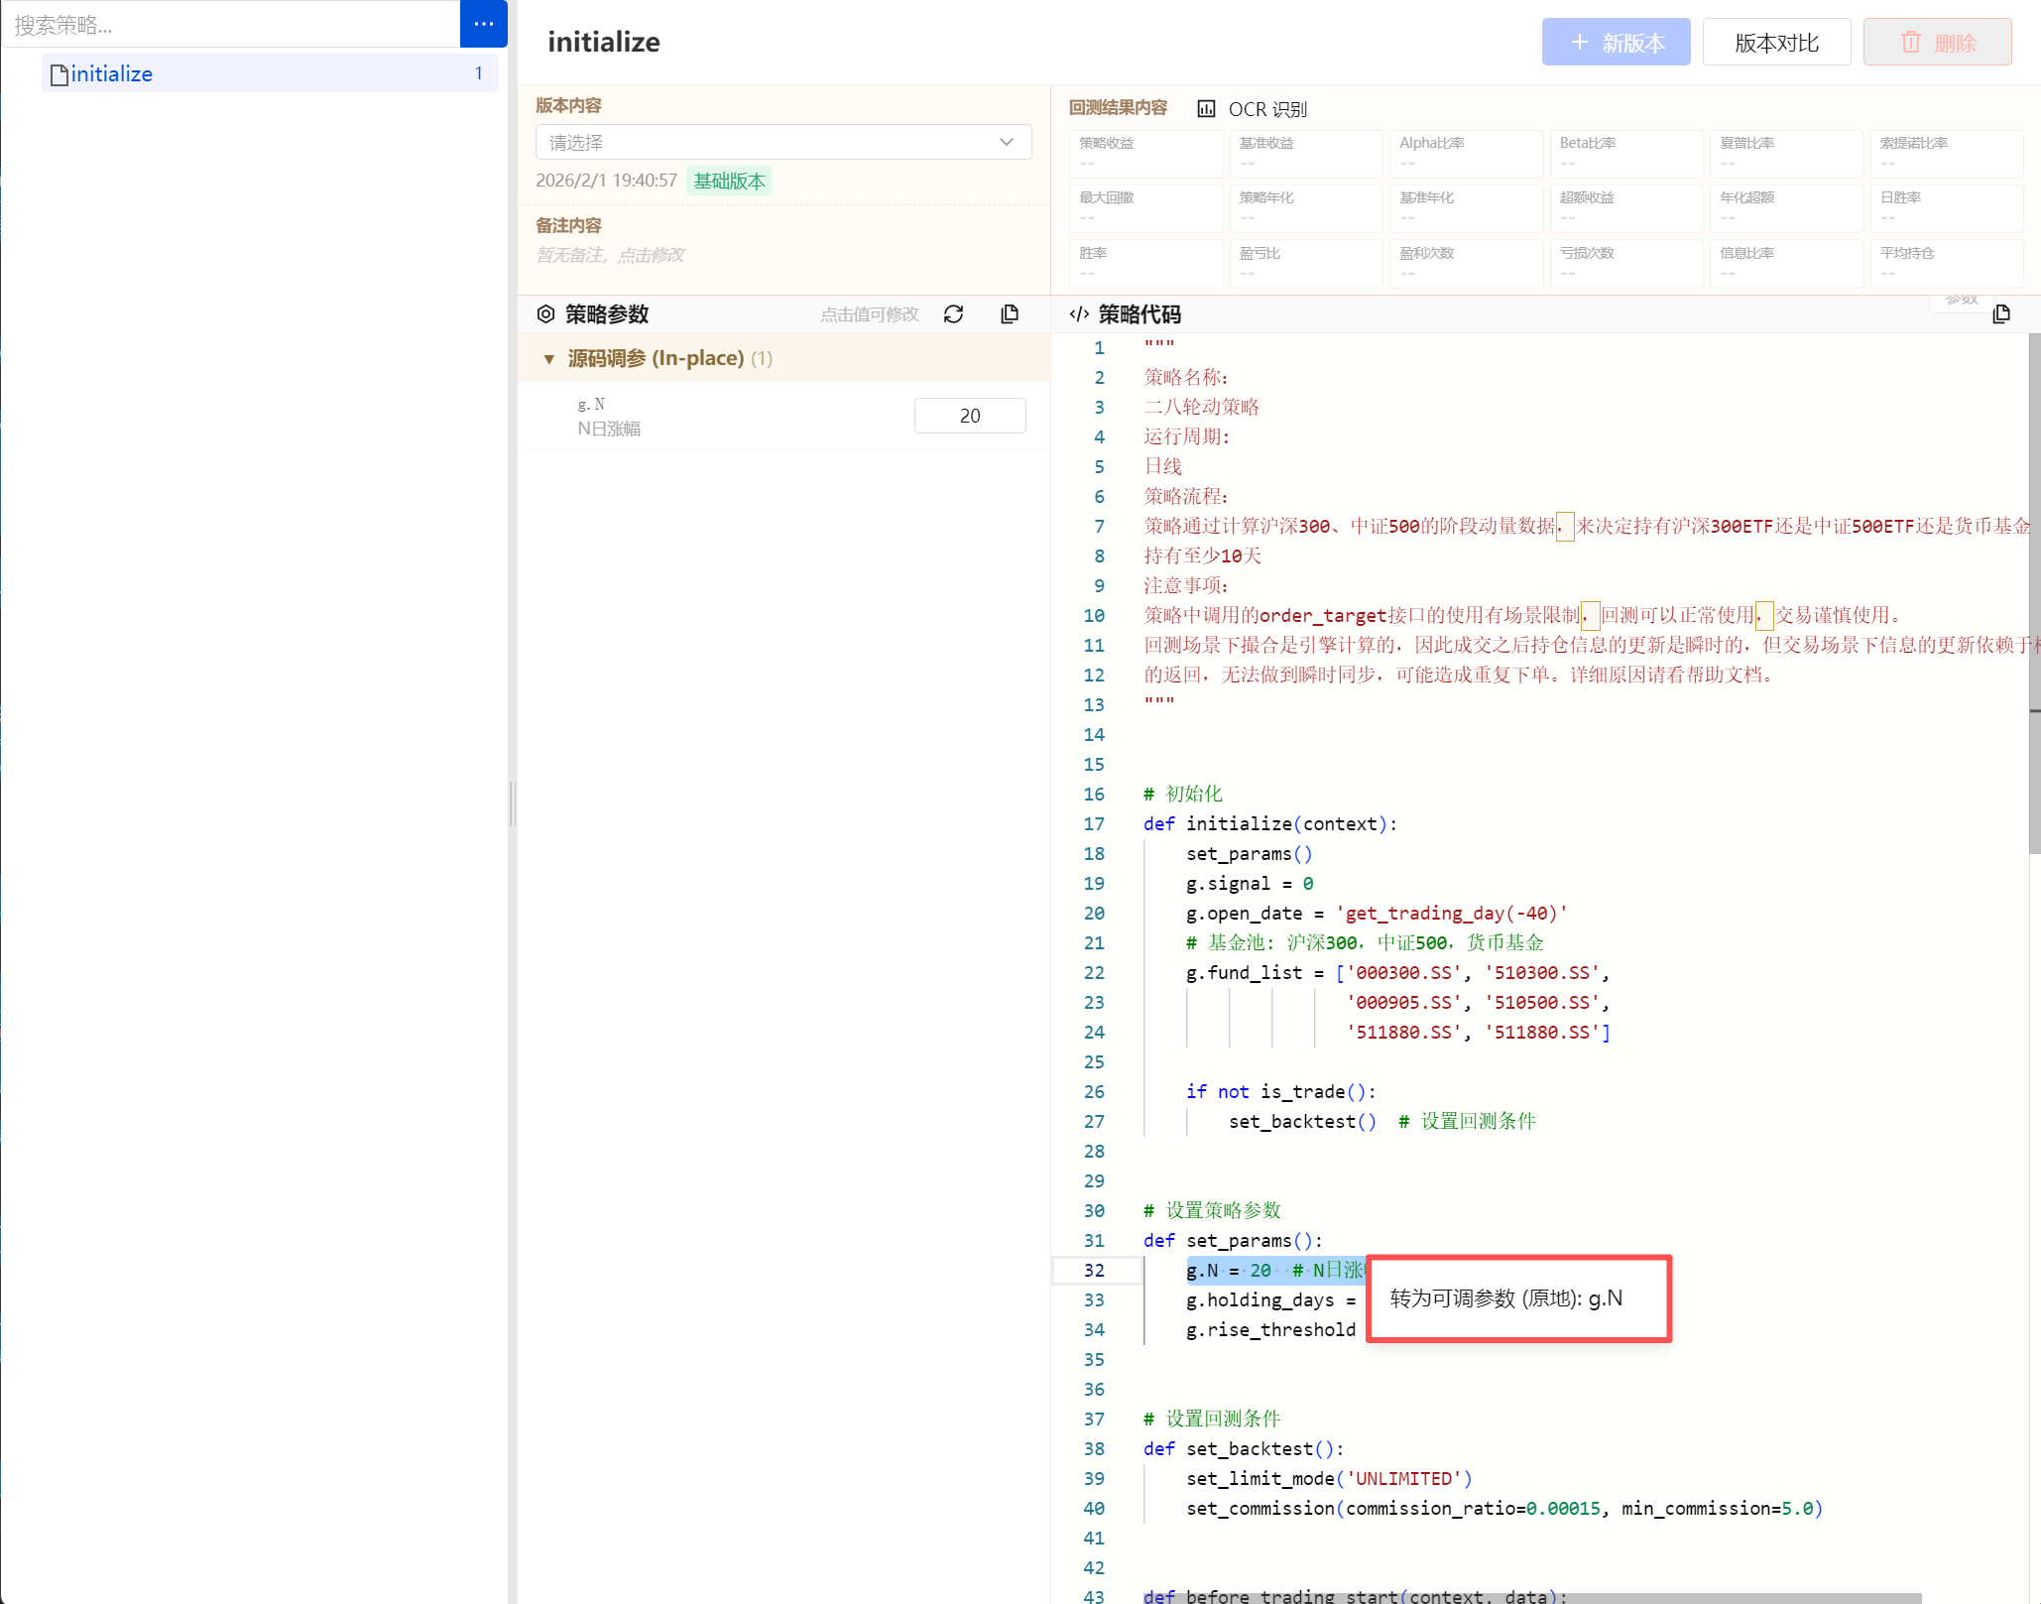This screenshot has width=2041, height=1604.
Task: Click the 删除 button
Action: pyautogui.click(x=1937, y=43)
